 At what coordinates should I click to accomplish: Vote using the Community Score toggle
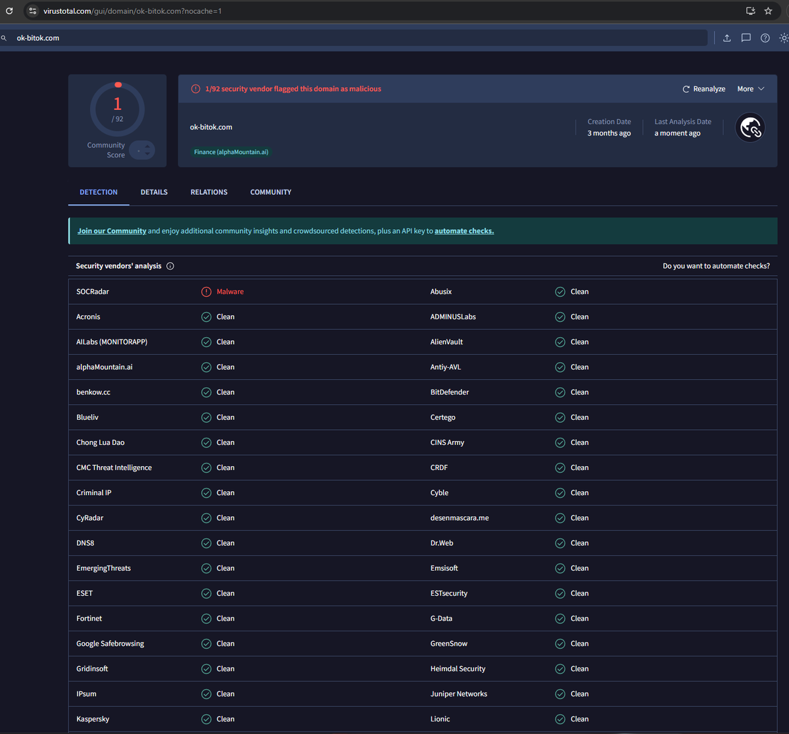point(142,150)
